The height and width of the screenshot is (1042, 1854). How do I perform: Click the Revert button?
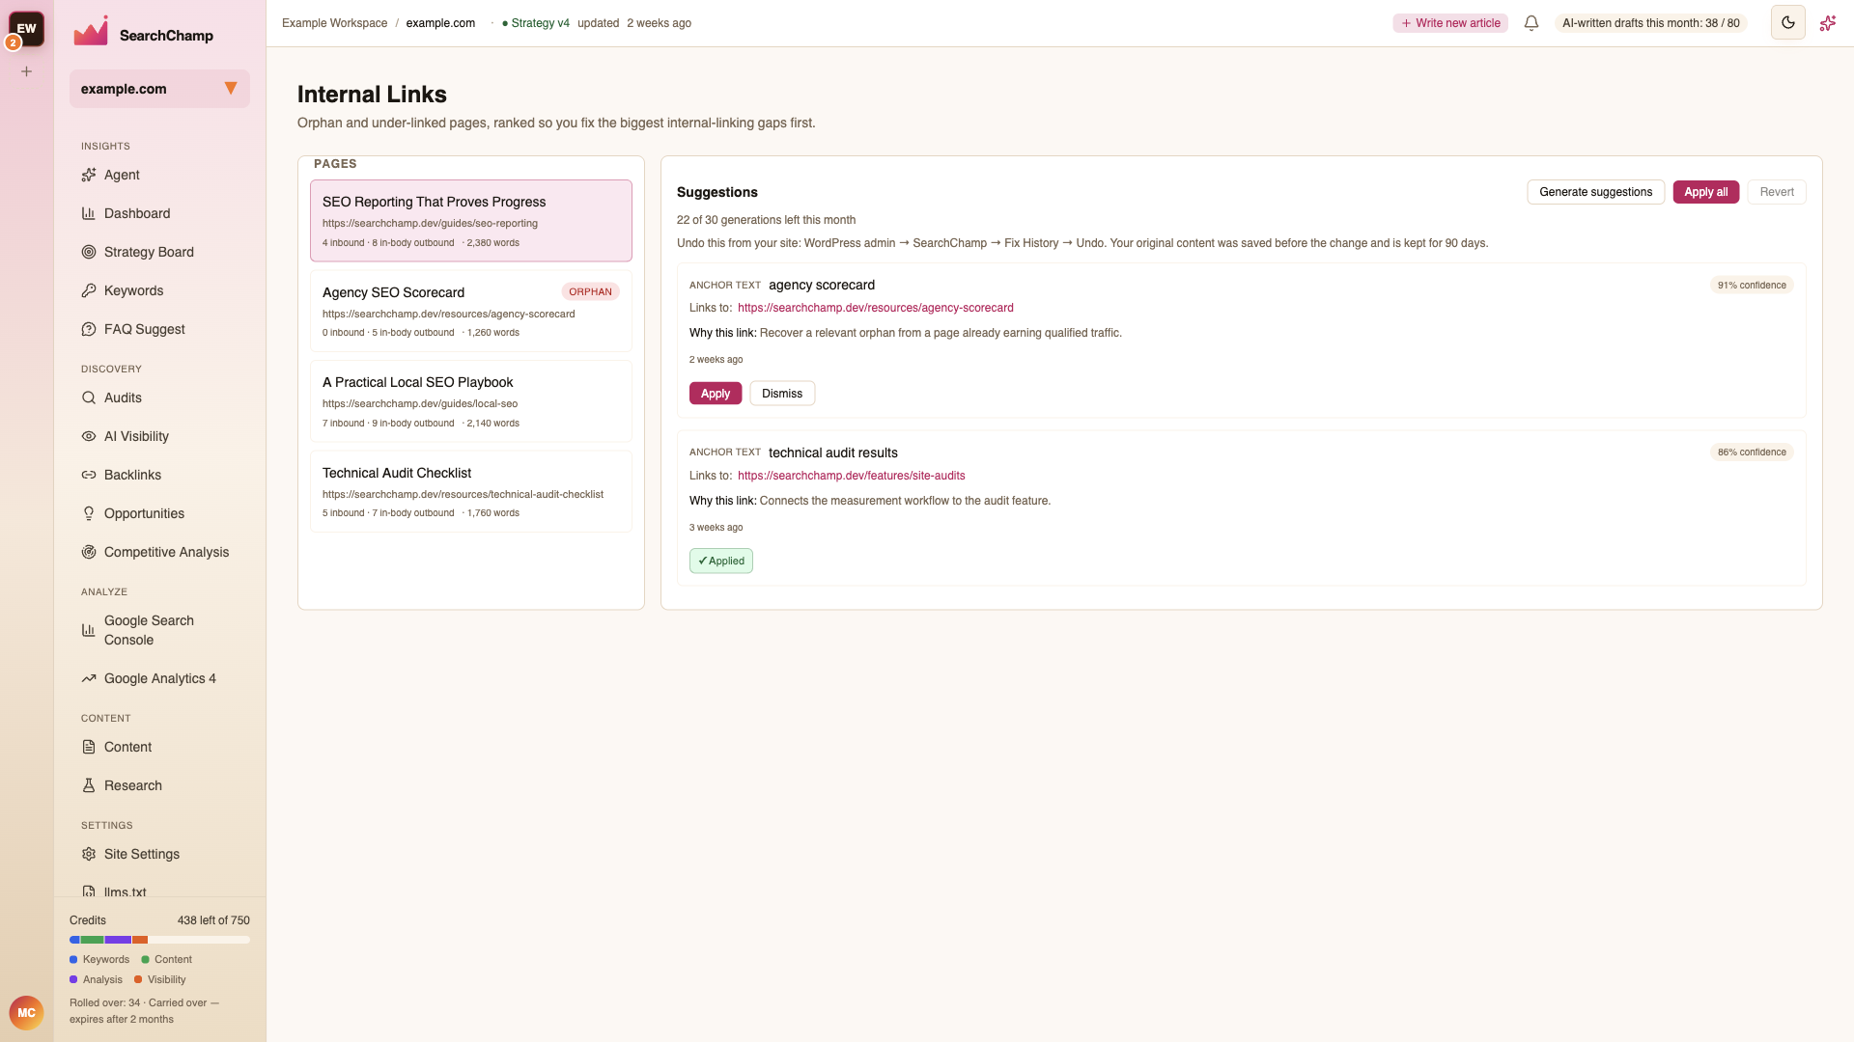pyautogui.click(x=1777, y=192)
